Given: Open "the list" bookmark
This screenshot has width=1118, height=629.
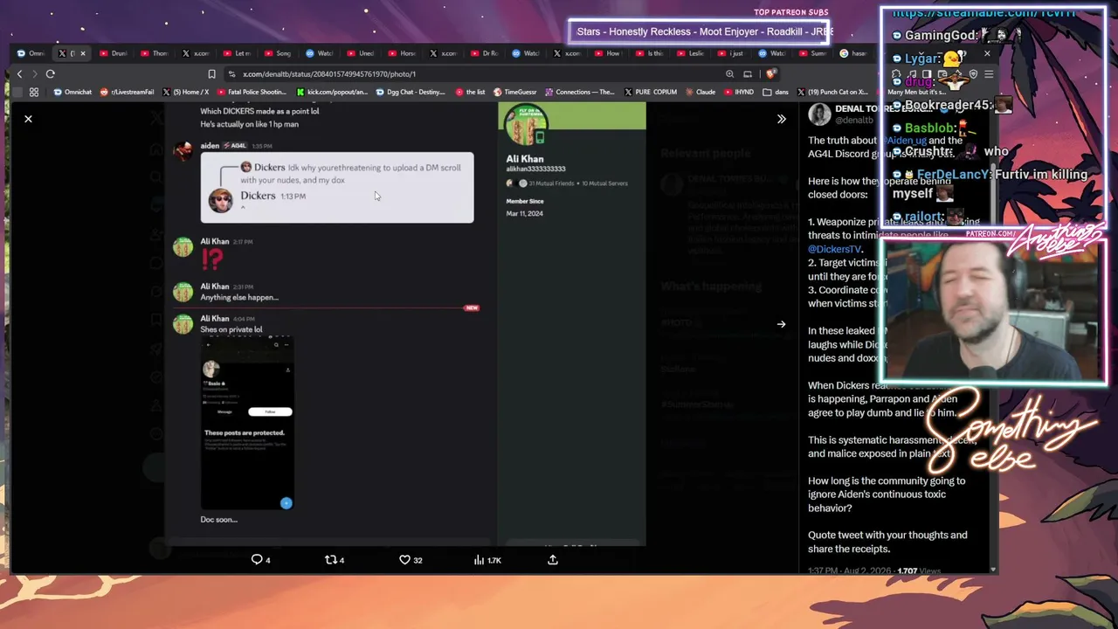Looking at the screenshot, I should point(470,92).
